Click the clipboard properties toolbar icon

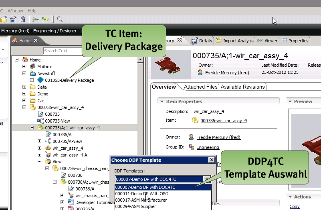click(x=13, y=20)
